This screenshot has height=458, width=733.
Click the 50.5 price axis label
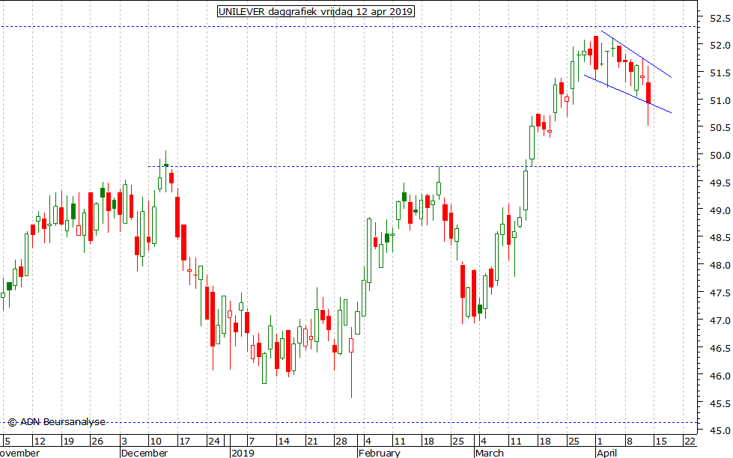coord(720,127)
